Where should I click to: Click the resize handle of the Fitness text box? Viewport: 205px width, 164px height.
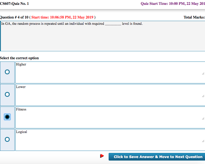(203, 118)
